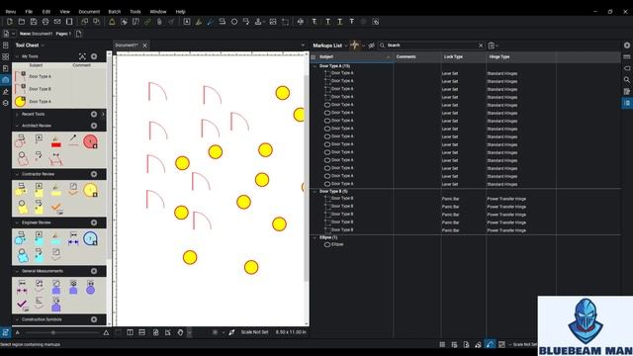Select the Text Box tool icon
Screen dimensions: 633x356
[187, 22]
